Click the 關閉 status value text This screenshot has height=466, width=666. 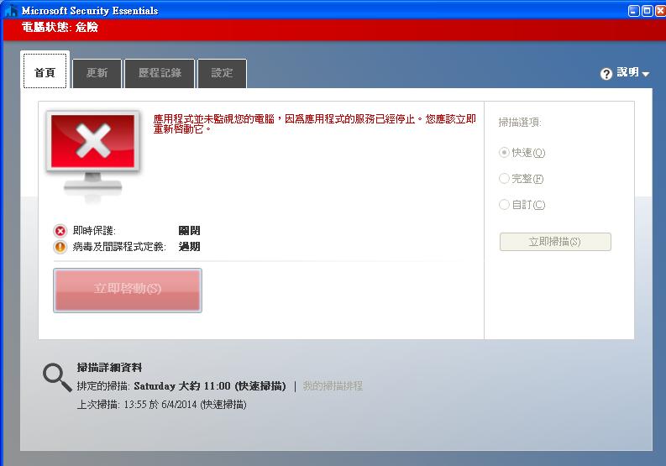pos(189,231)
